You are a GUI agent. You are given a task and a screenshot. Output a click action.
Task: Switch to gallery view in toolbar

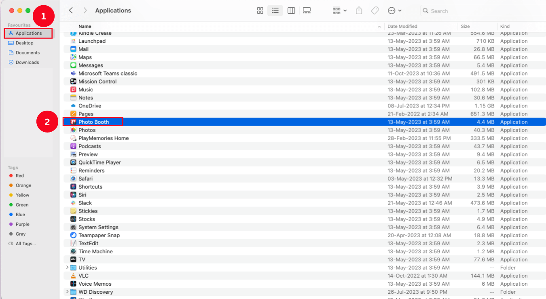pyautogui.click(x=307, y=11)
